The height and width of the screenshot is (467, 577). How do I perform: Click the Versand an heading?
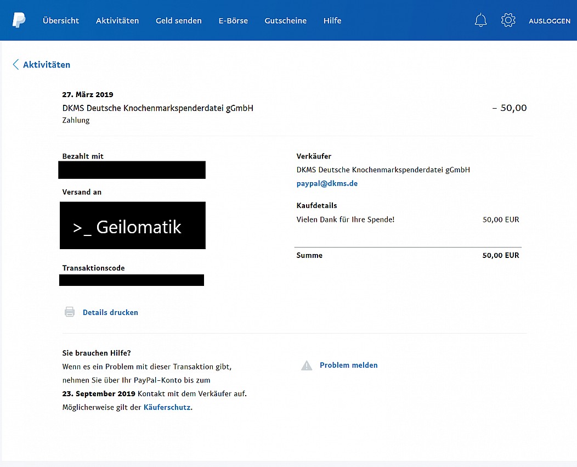[x=82, y=192]
